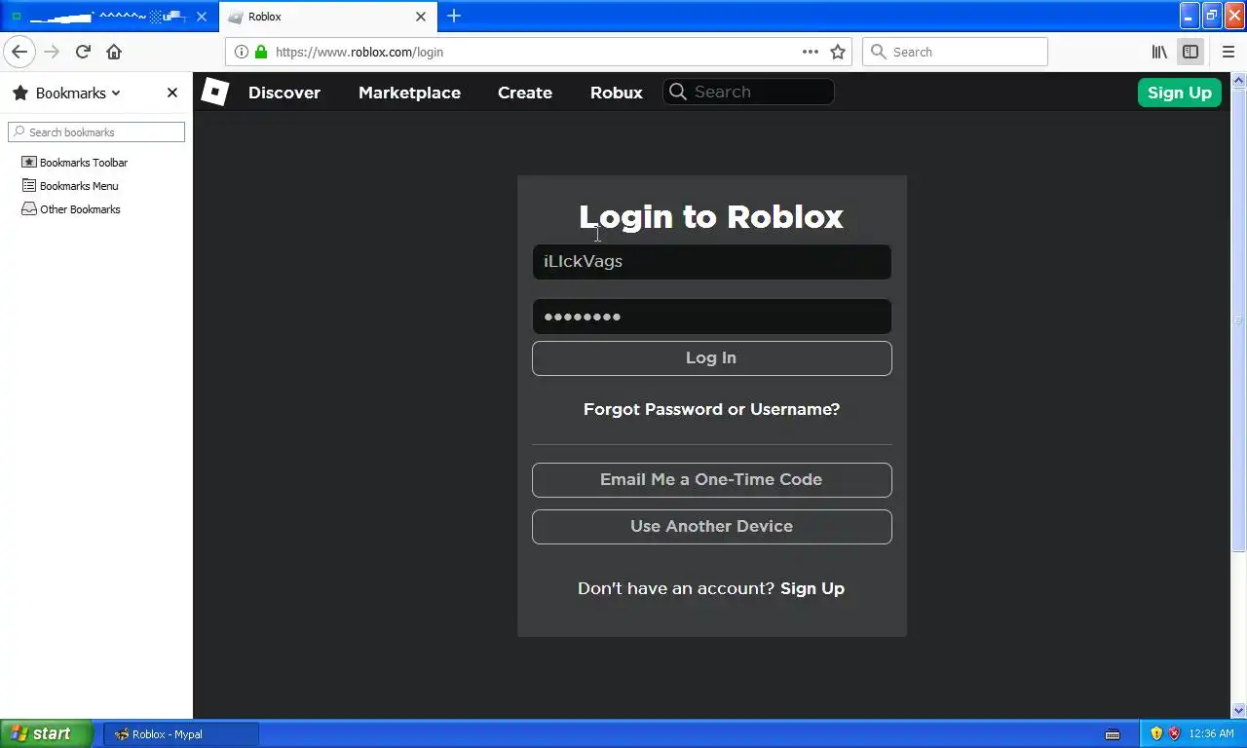
Task: Open Forgot Password or Username link
Action: 711,409
